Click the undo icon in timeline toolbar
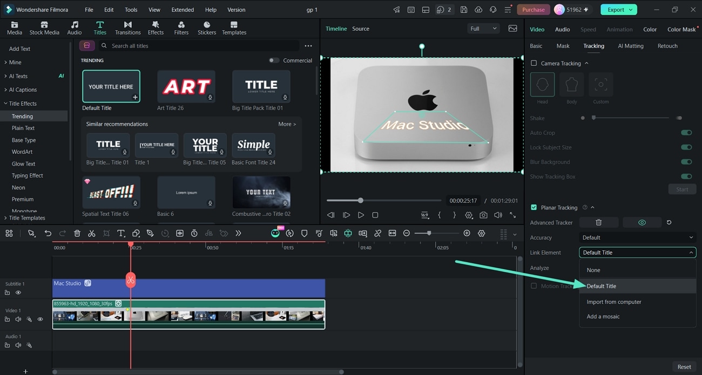Image resolution: width=702 pixels, height=375 pixels. click(x=48, y=233)
